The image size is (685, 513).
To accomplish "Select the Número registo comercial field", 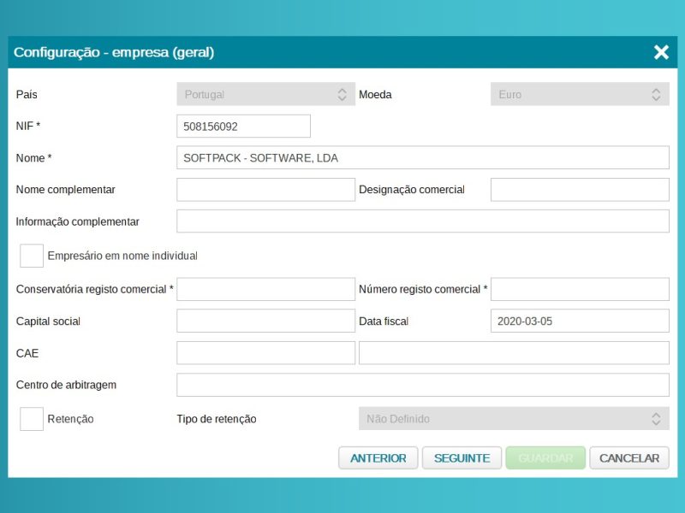I will point(579,289).
